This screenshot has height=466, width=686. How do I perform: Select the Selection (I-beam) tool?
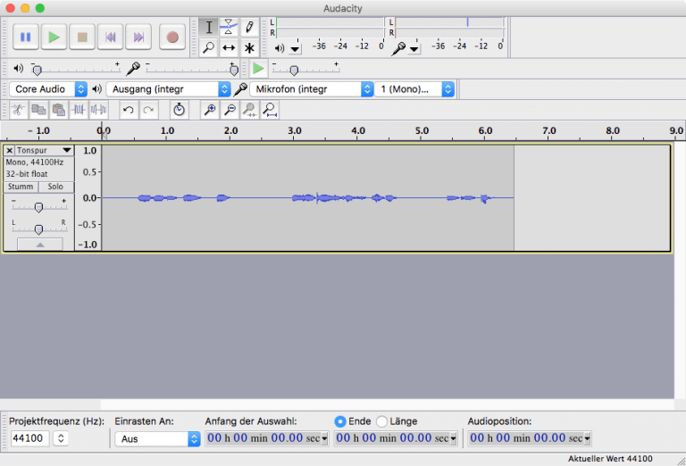click(x=209, y=27)
